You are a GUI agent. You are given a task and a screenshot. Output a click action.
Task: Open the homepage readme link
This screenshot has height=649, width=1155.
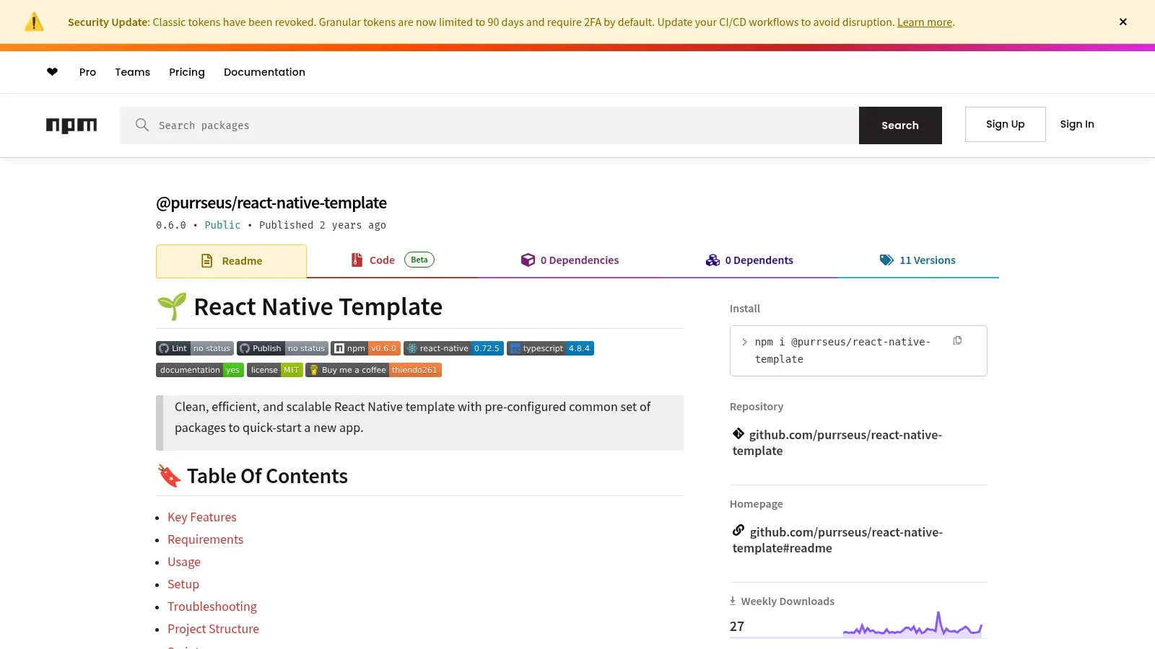coord(837,540)
